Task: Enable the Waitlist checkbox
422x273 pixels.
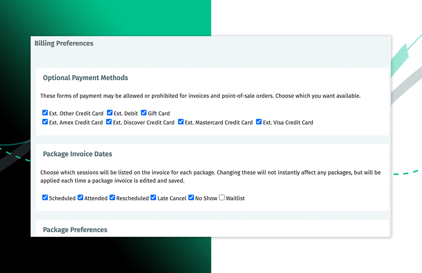Action: (x=222, y=198)
